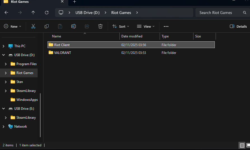Collapse the USB Drive (D:) tree node
Viewport: 250px width, 150px height.
4,55
